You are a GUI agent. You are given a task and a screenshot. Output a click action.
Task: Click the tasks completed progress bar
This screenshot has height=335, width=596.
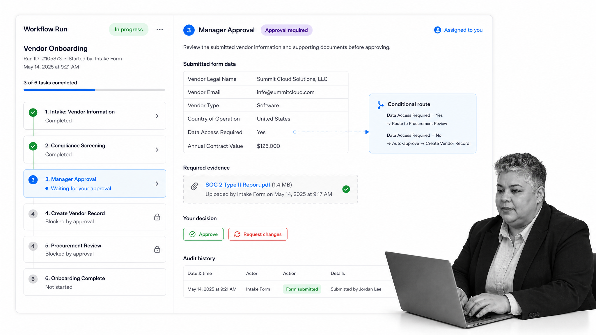(94, 90)
